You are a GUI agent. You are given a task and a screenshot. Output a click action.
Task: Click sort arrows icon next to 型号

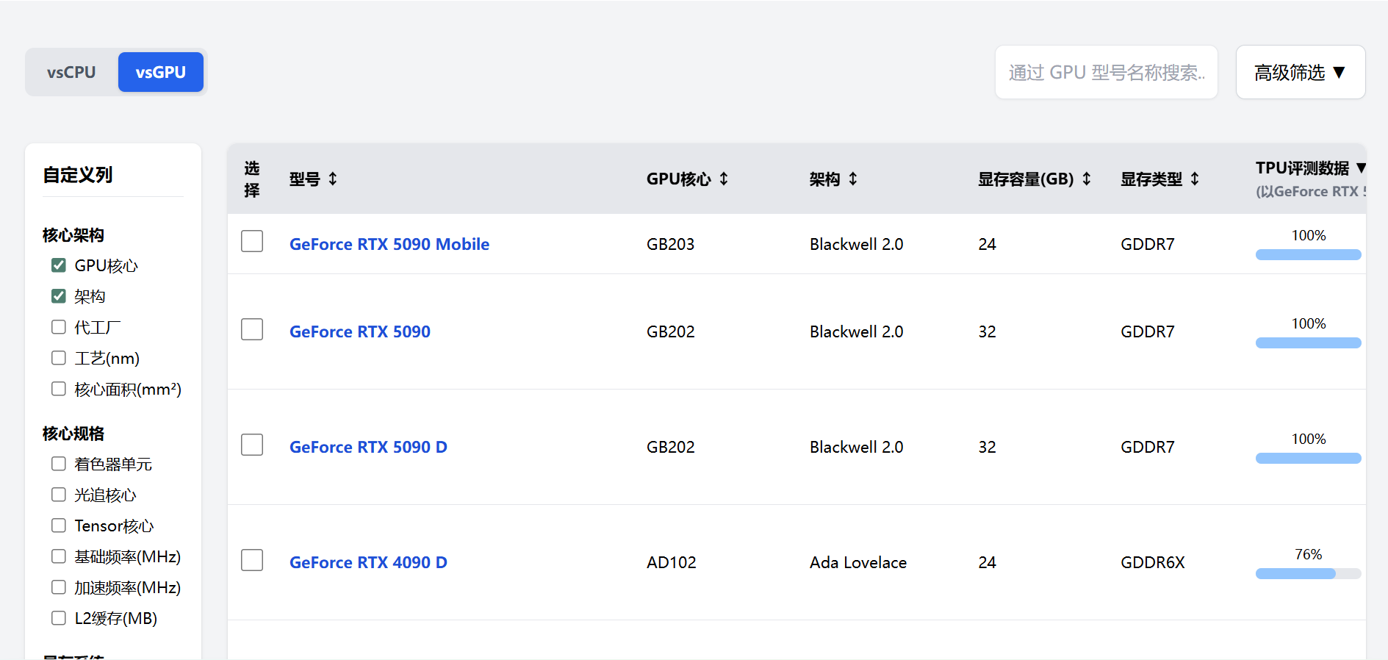coord(333,179)
